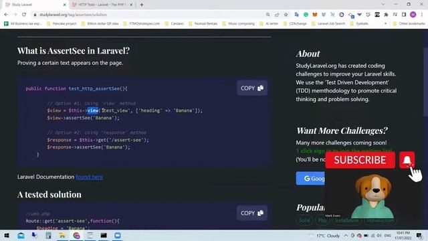Open the All Business tax exp bookmark
The height and width of the screenshot is (241, 428).
pyautogui.click(x=23, y=24)
